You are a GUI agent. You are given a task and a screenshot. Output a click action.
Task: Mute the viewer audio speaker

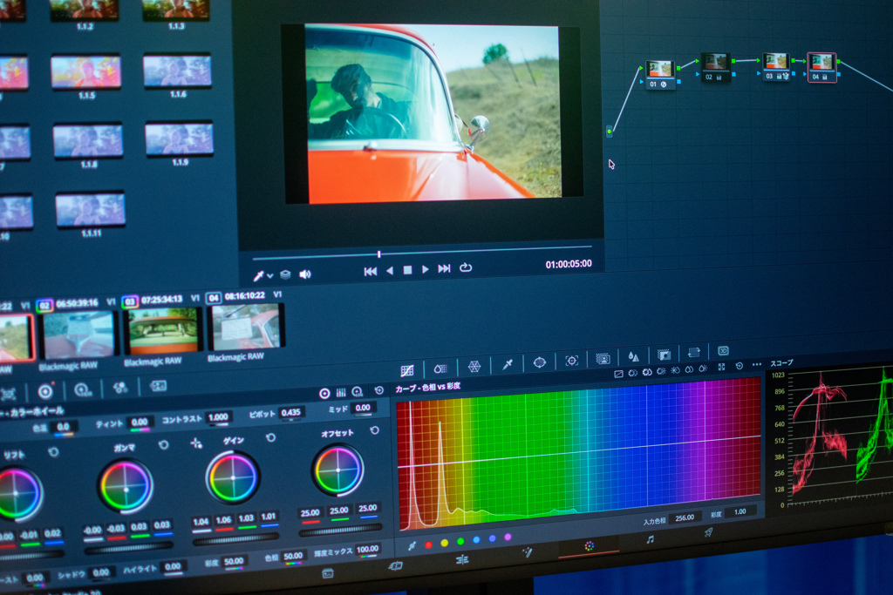[x=305, y=274]
